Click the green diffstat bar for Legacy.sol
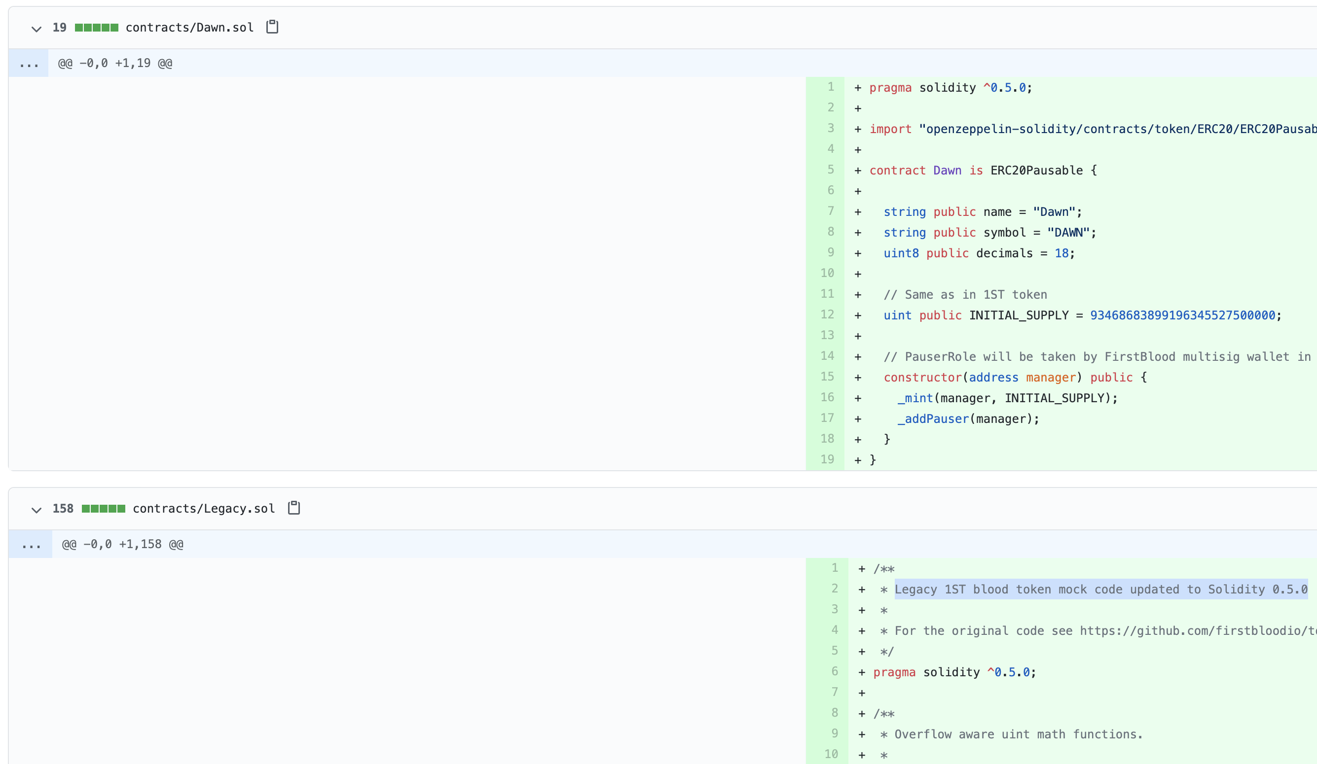Image resolution: width=1317 pixels, height=764 pixels. (x=104, y=509)
